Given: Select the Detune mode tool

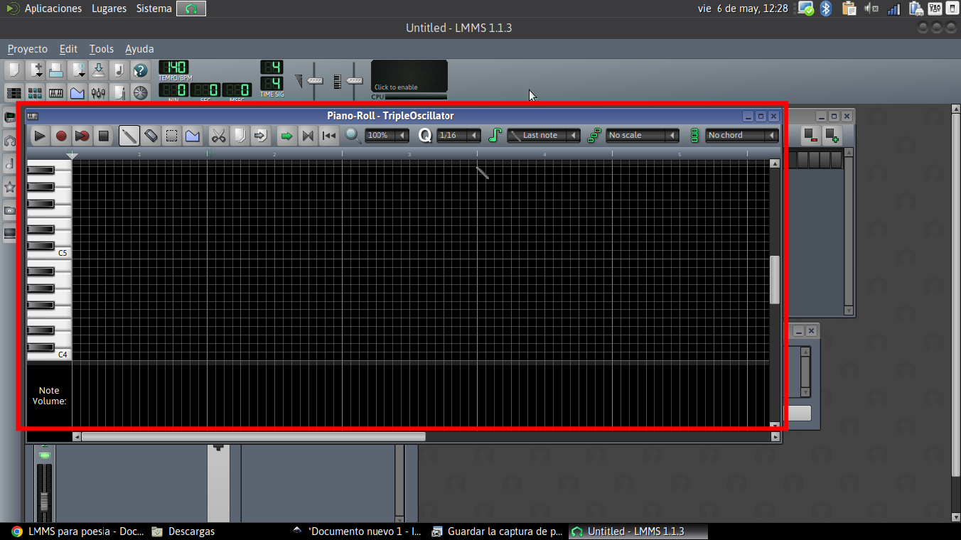Looking at the screenshot, I should pos(192,135).
